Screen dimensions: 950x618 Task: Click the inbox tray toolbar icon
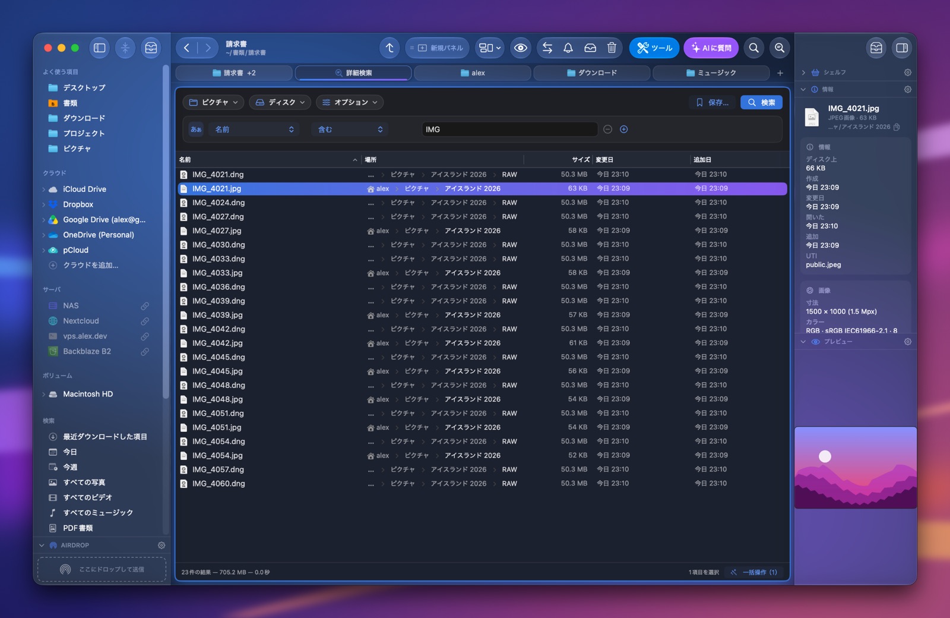(590, 48)
